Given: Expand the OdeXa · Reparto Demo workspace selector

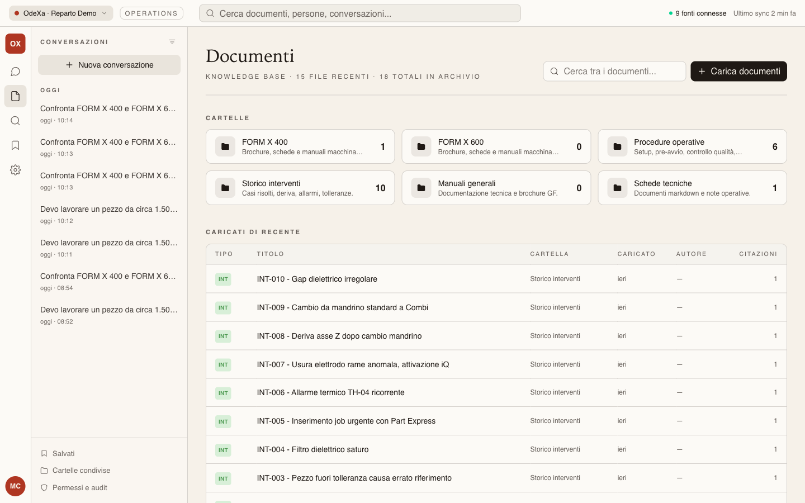Looking at the screenshot, I should pos(60,13).
